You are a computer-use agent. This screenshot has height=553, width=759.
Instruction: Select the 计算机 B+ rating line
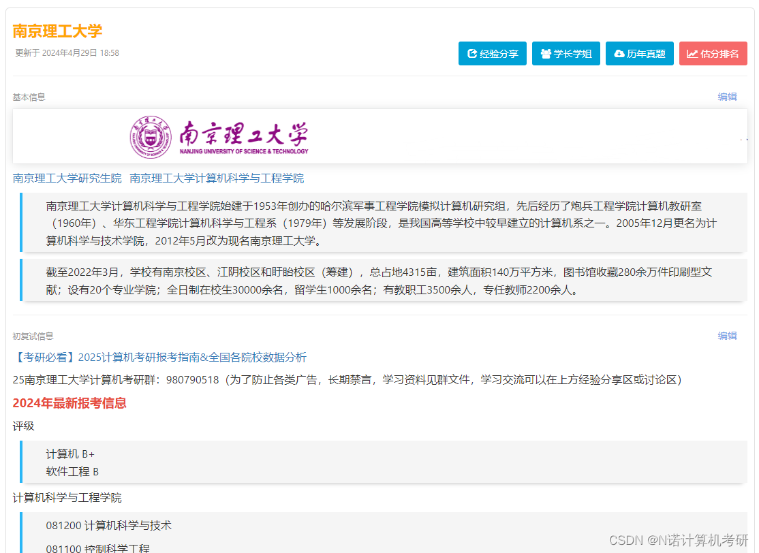(70, 454)
